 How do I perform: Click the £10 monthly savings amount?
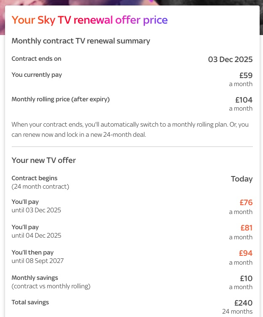pyautogui.click(x=246, y=279)
